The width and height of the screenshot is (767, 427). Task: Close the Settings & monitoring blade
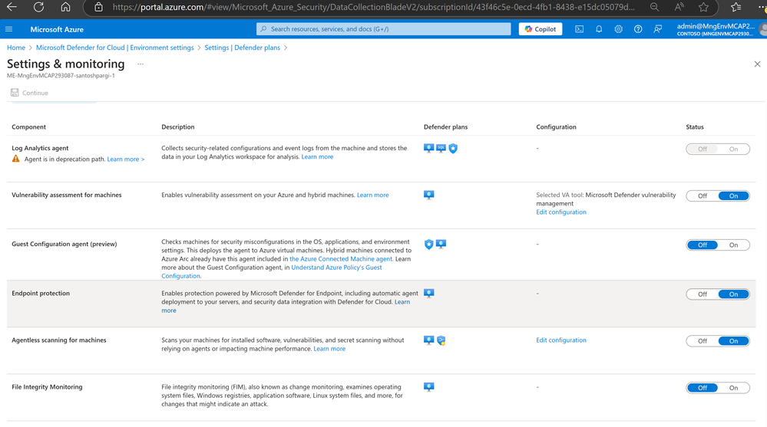click(757, 64)
